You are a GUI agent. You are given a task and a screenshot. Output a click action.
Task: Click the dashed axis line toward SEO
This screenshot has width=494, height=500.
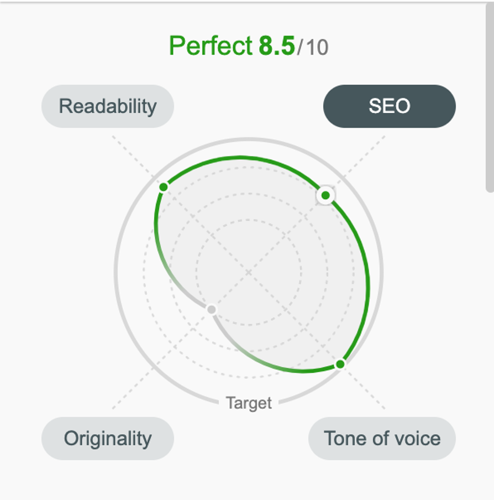point(370,150)
